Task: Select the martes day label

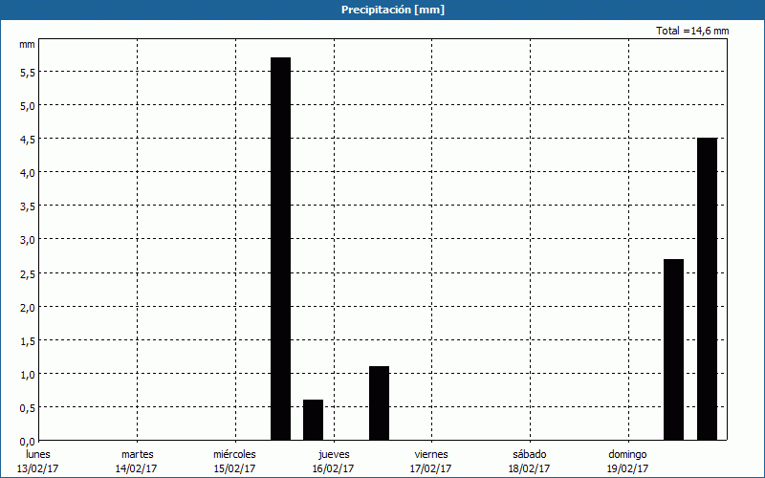Action: pyautogui.click(x=137, y=454)
